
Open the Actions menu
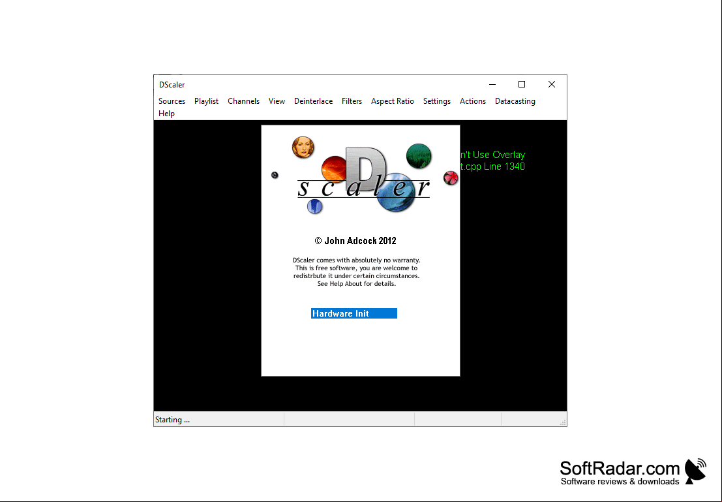[472, 101]
